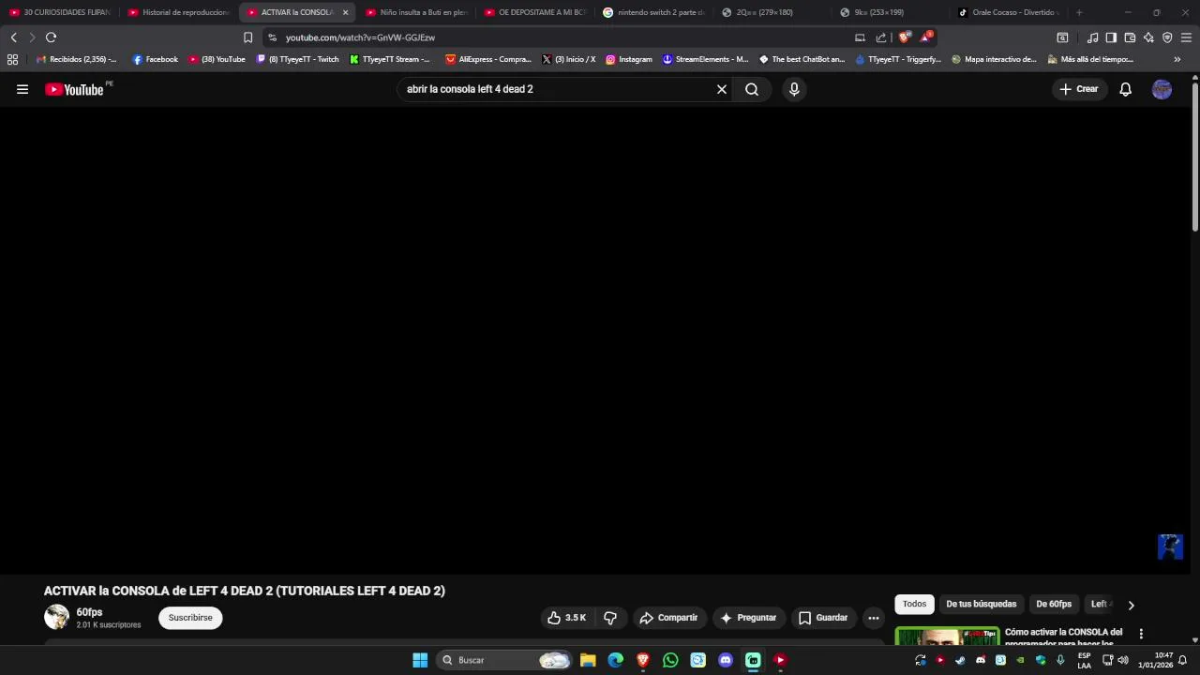Close the ACTIVAR la CONSOLA tab
This screenshot has width=1200, height=675.
point(345,12)
